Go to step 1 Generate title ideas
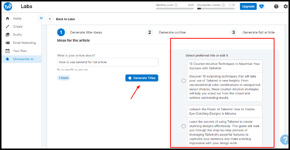 pos(80,32)
